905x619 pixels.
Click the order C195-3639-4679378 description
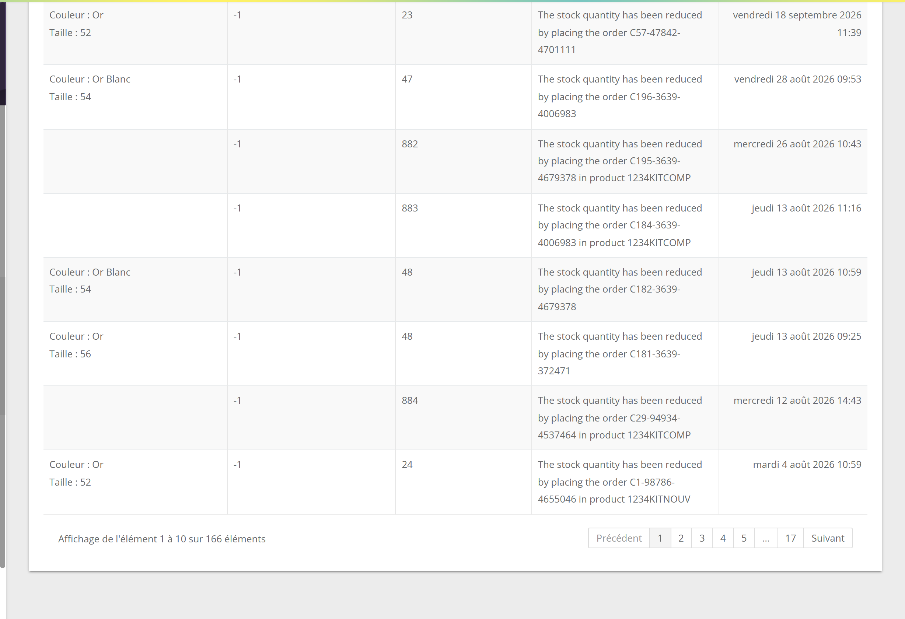pos(619,161)
